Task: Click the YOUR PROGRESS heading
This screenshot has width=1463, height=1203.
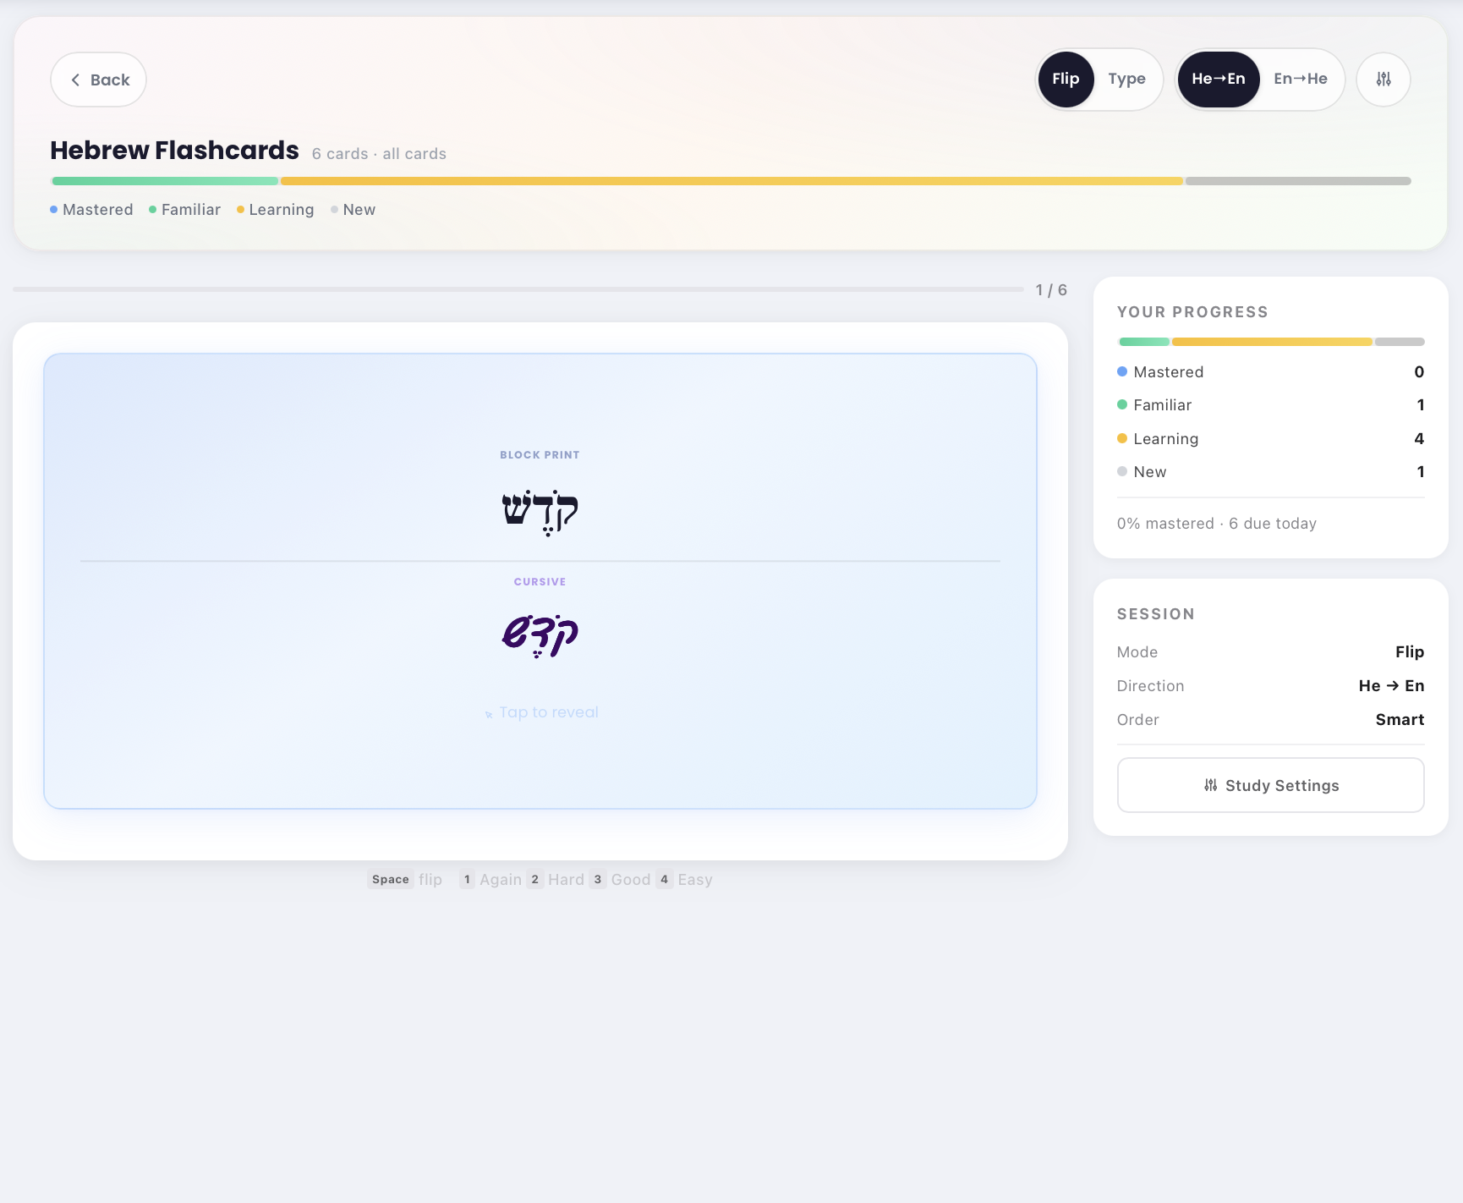Action: coord(1192,312)
